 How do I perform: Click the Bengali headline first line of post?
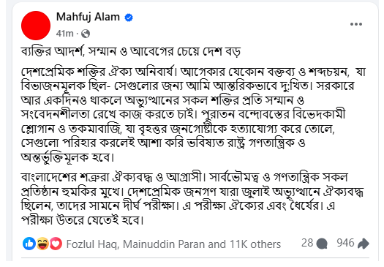131,52
